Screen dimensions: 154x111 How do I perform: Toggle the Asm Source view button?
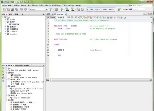tap(51, 17)
